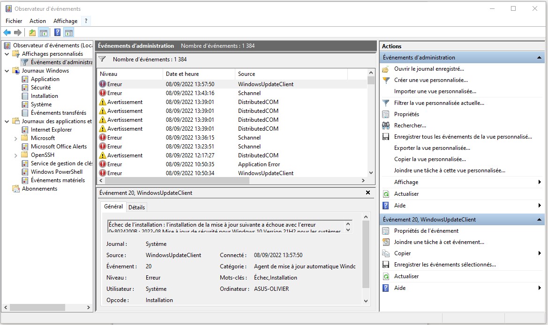This screenshot has height=325, width=548.
Task: Select the Sécurité log in the tree
Action: click(x=41, y=88)
